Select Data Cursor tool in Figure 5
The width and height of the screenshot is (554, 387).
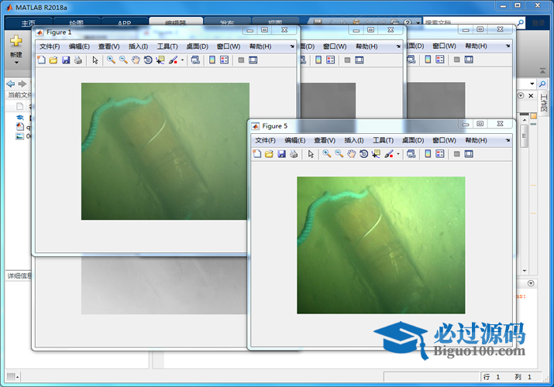[376, 154]
